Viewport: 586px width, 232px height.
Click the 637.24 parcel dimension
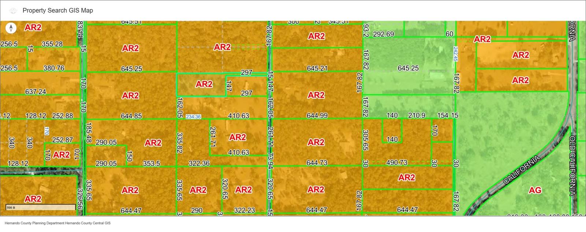coord(36,92)
